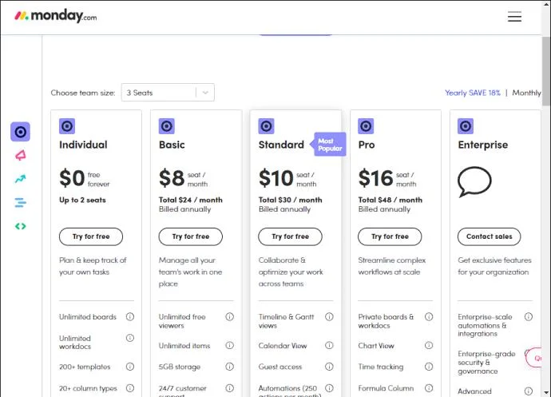Click the $10 Standard price
Screen dimensions: 551x397
point(275,177)
